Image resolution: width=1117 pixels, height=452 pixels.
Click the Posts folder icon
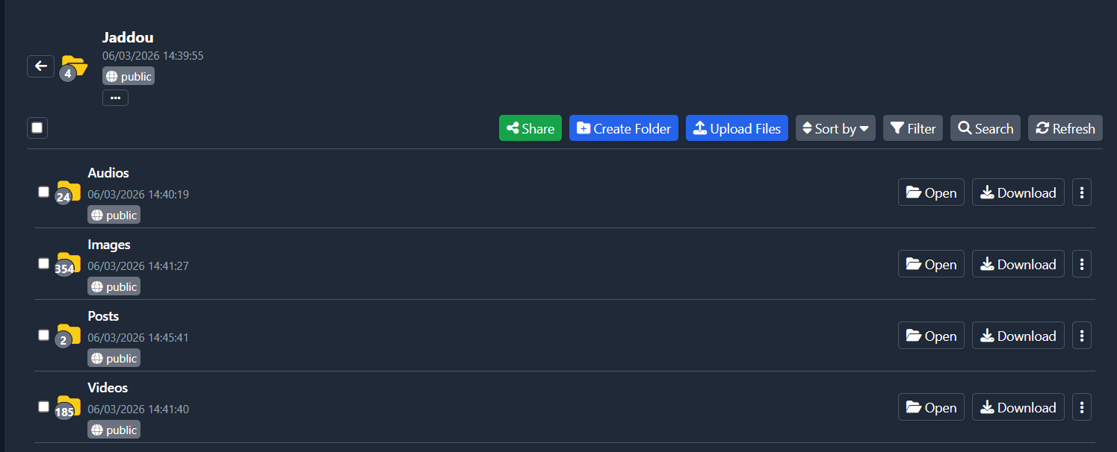point(67,335)
